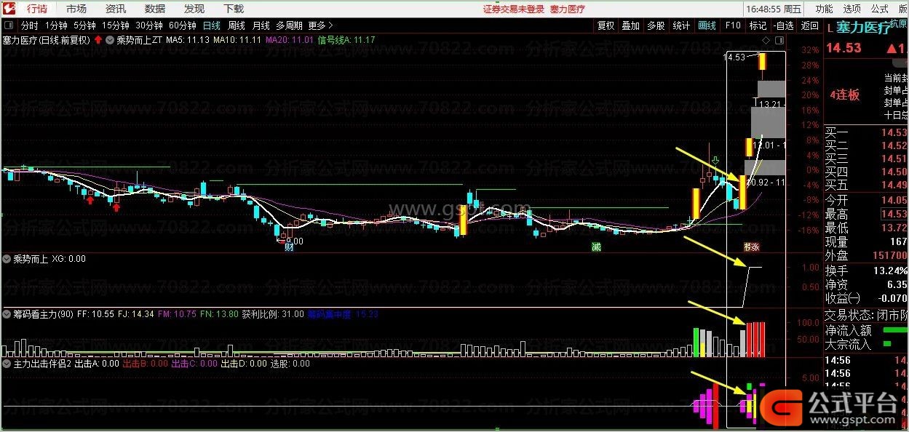Select the 日线 daily period
The height and width of the screenshot is (432, 909).
click(211, 25)
